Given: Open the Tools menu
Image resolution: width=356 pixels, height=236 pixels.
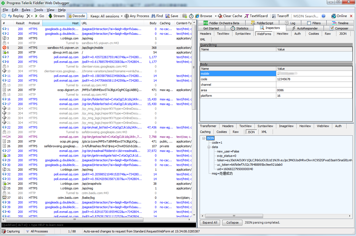Looking at the screenshot, I should [x=39, y=10].
